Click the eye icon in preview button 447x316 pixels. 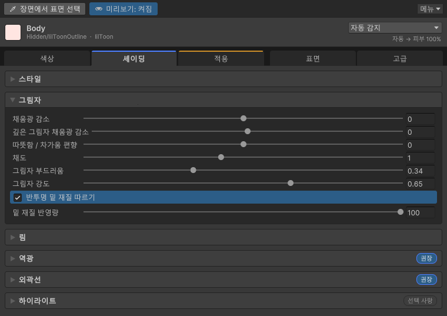(99, 9)
